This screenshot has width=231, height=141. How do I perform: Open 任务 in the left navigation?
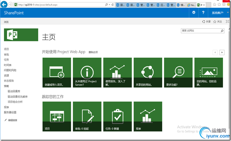tap(6, 60)
